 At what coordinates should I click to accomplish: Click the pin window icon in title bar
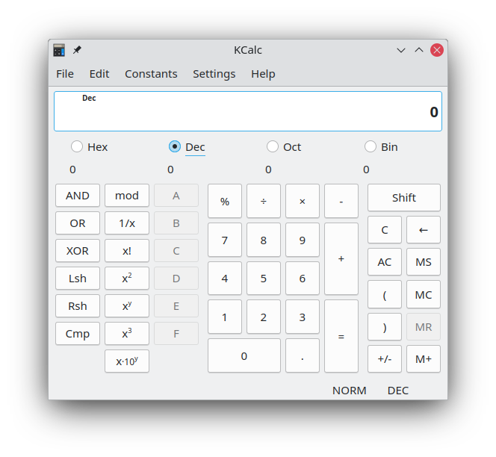pyautogui.click(x=77, y=50)
